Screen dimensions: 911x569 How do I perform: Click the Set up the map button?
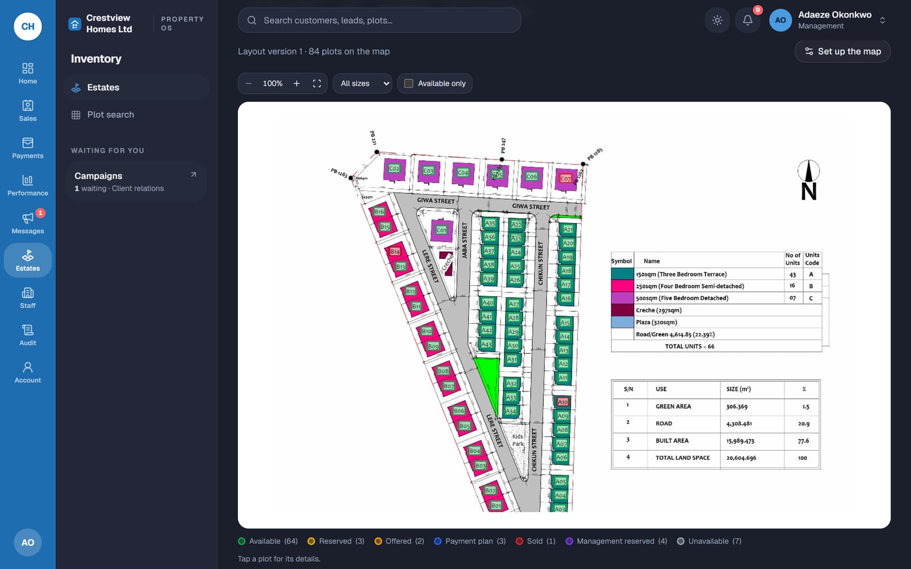click(842, 51)
